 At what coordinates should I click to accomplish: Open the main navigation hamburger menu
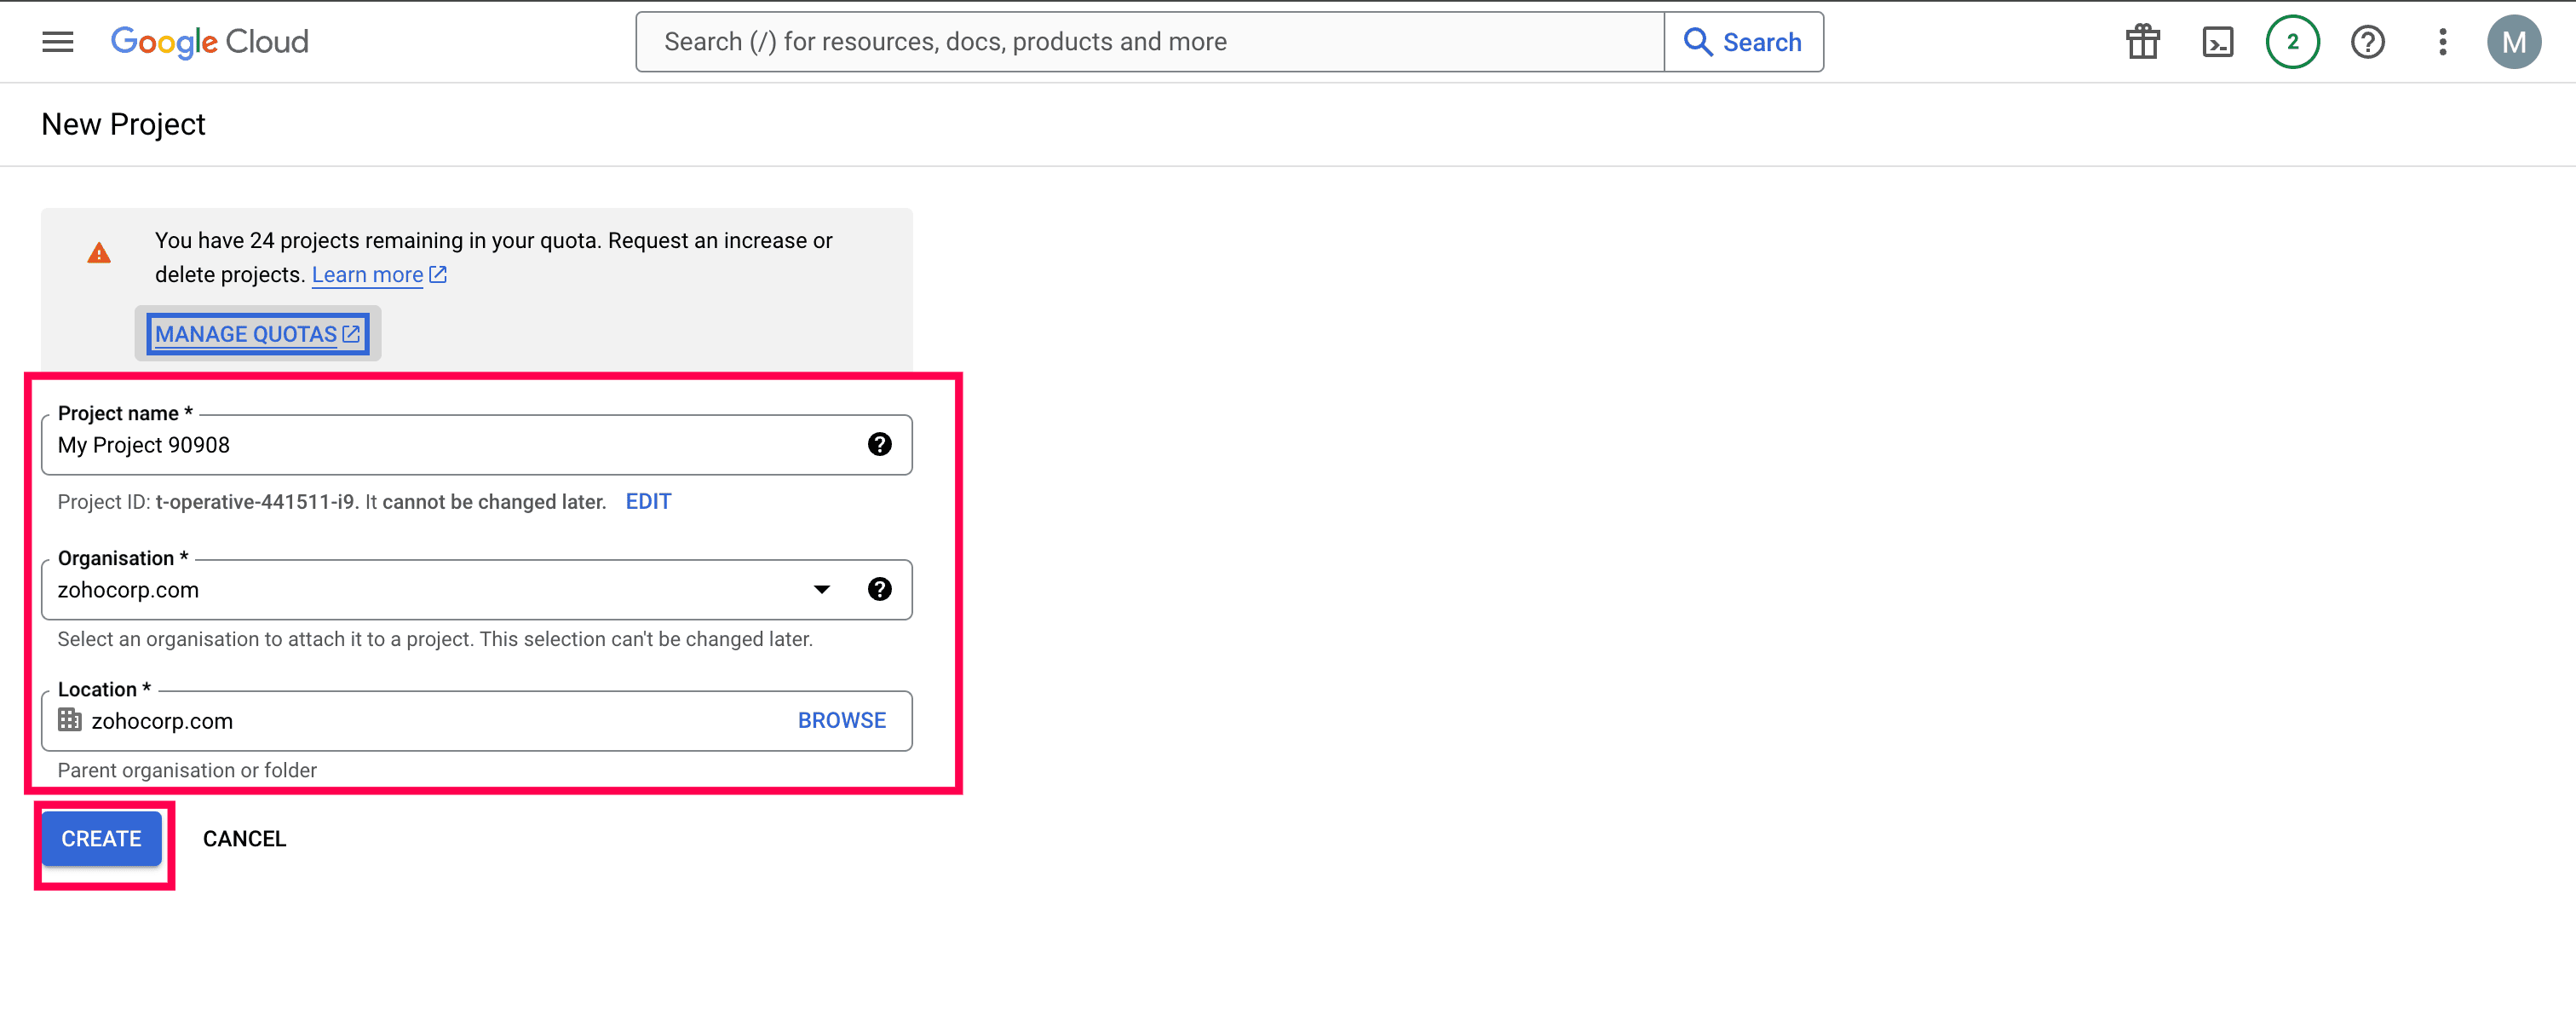click(x=58, y=41)
